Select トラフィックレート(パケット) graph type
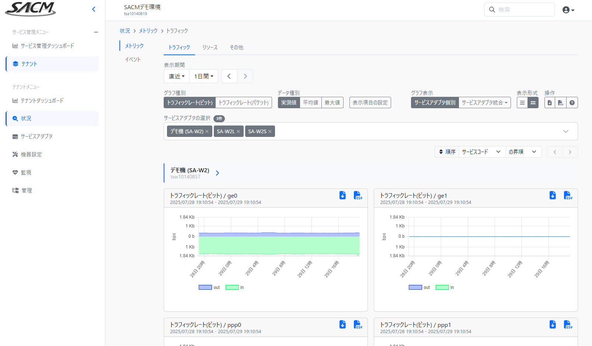592x346 pixels. point(244,103)
